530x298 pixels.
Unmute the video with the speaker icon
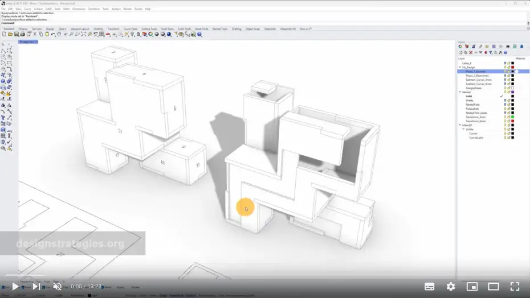pos(57,287)
